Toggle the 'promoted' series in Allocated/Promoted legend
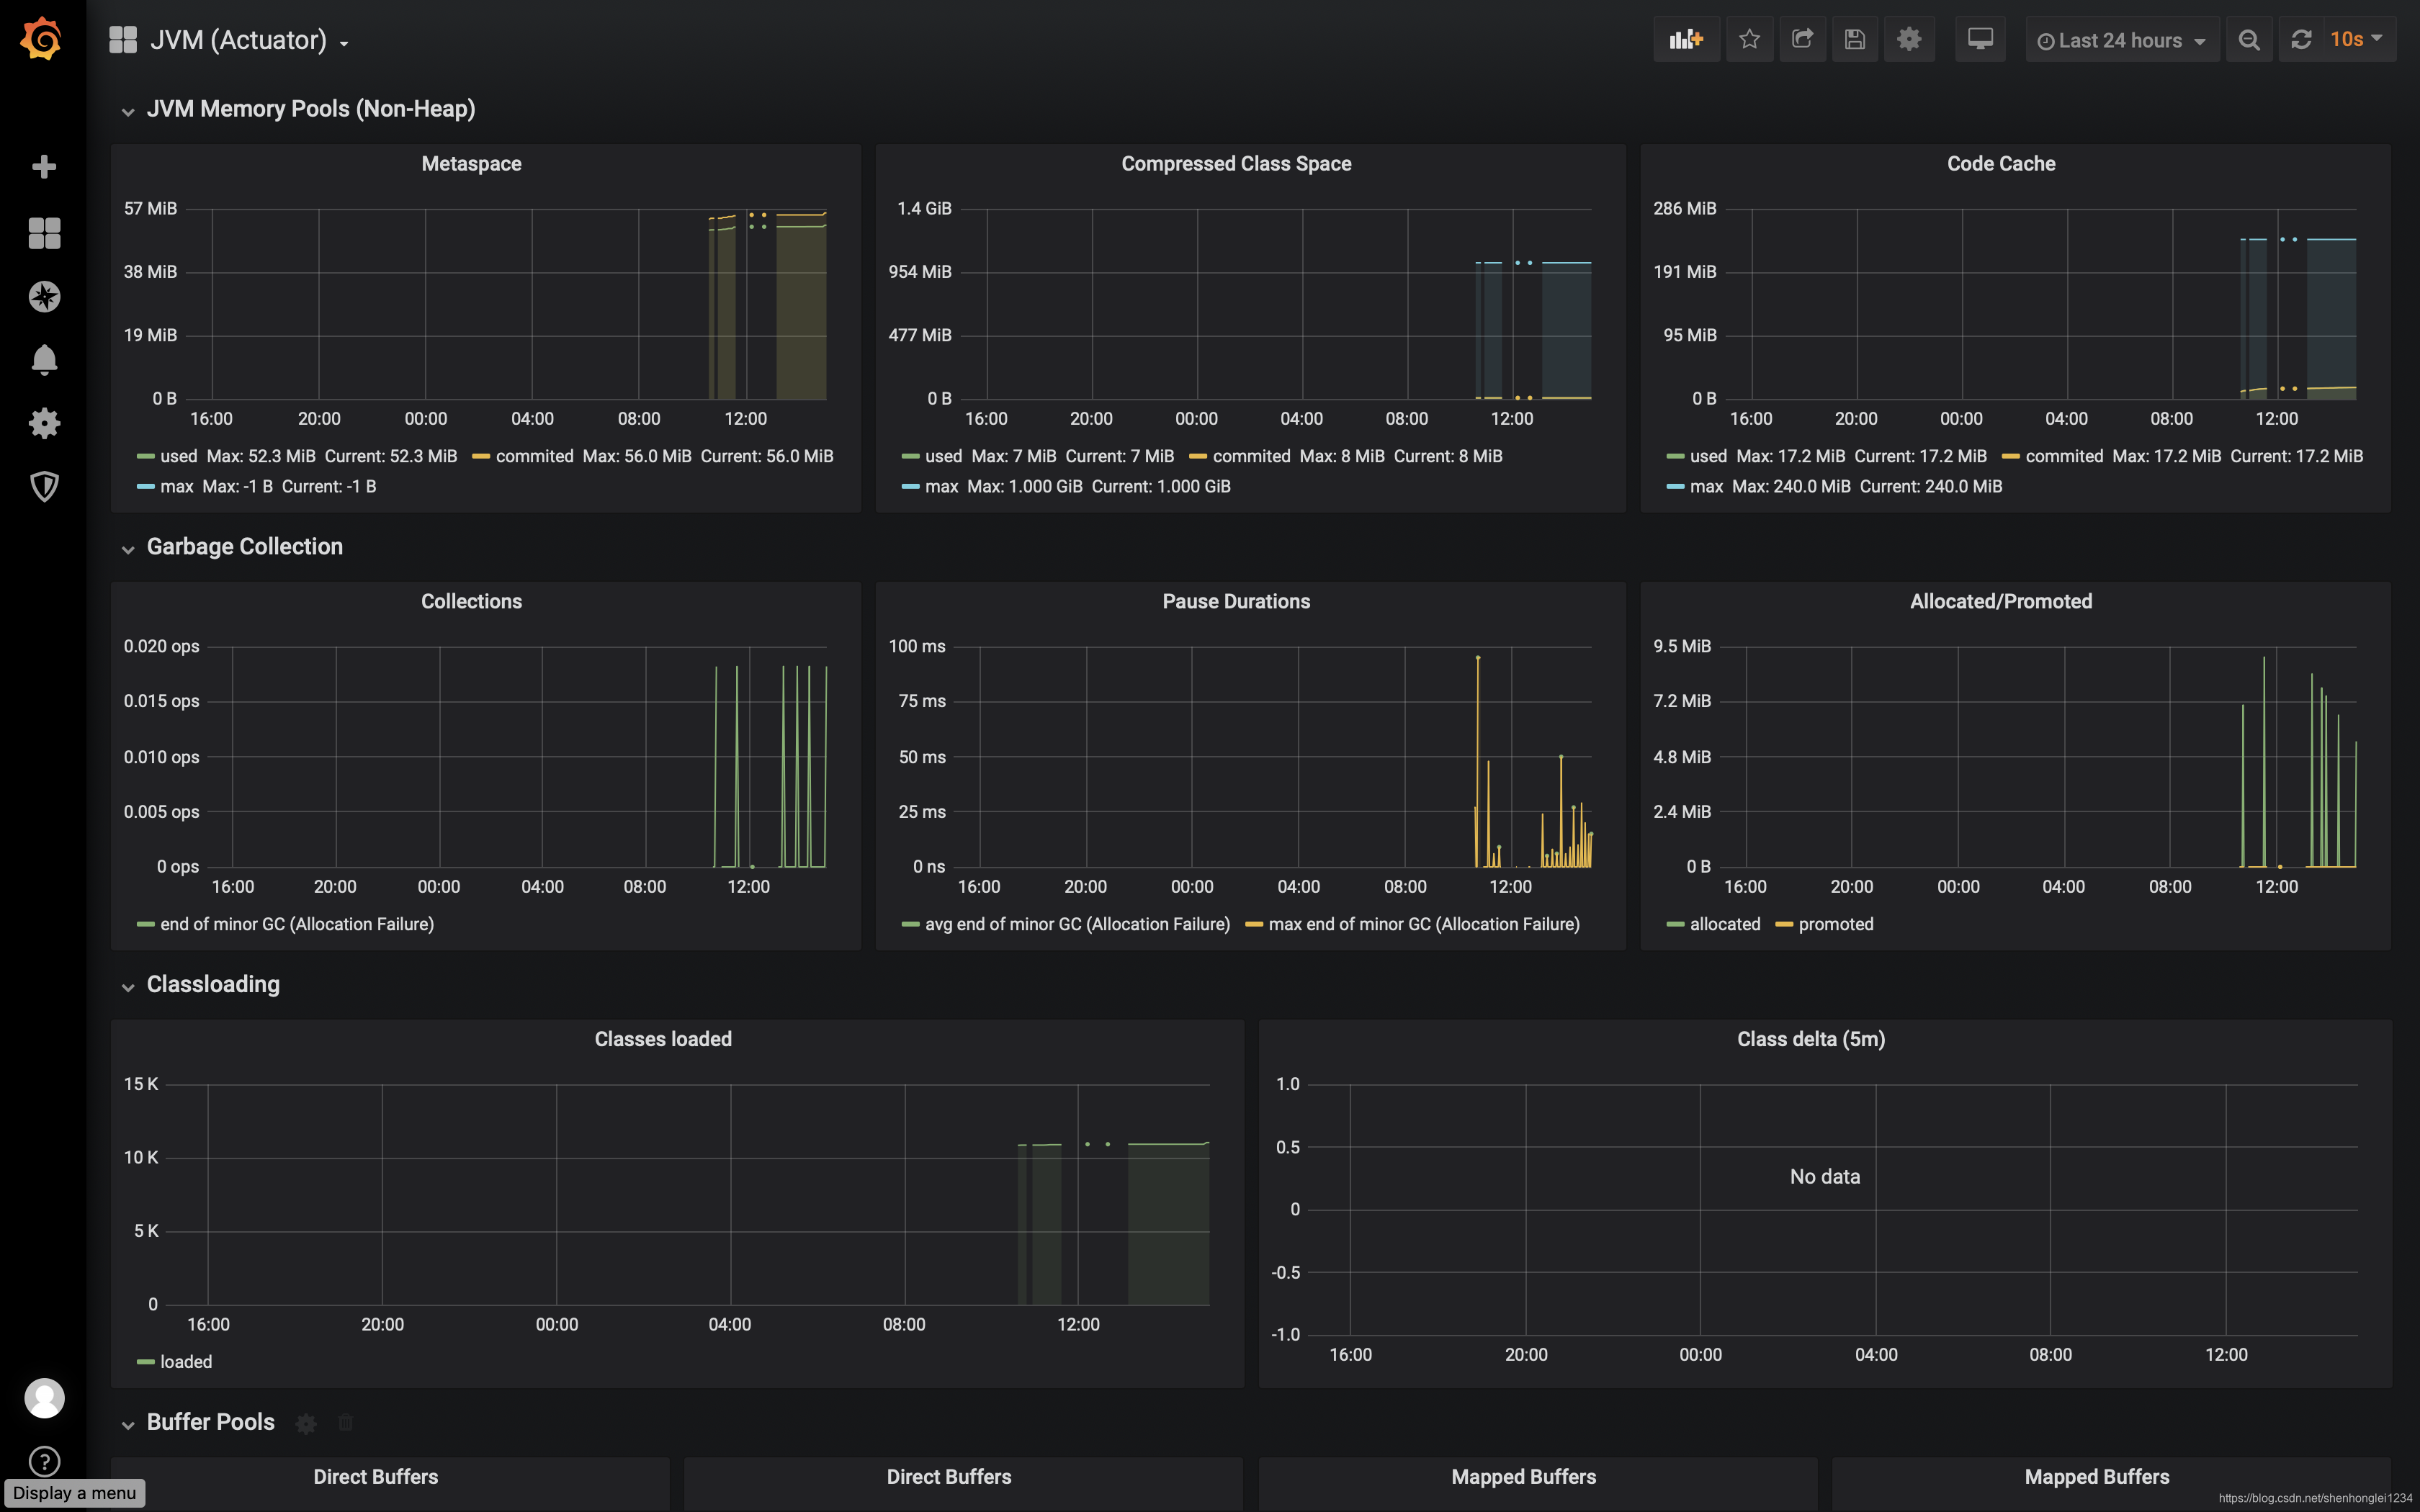Image resolution: width=2420 pixels, height=1512 pixels. pos(1835,924)
